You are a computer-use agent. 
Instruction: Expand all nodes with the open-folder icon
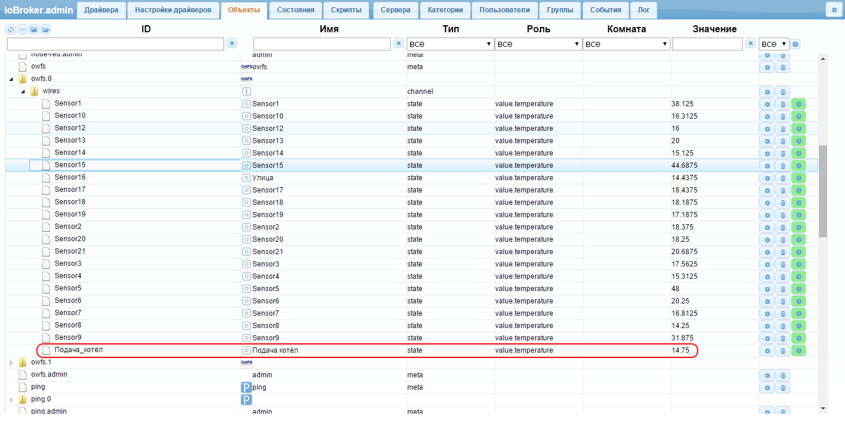[46, 29]
